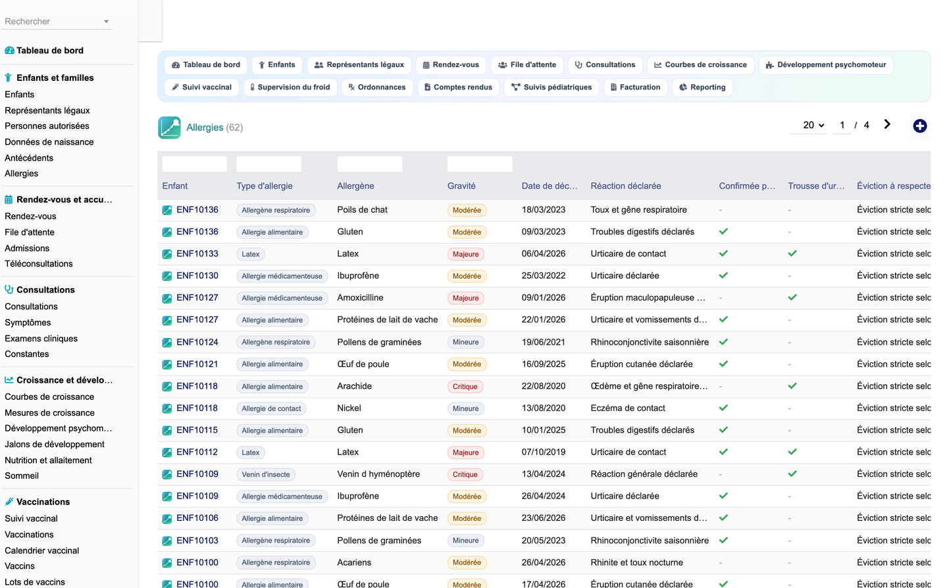Open Examens cliniques in sidebar

coord(41,339)
